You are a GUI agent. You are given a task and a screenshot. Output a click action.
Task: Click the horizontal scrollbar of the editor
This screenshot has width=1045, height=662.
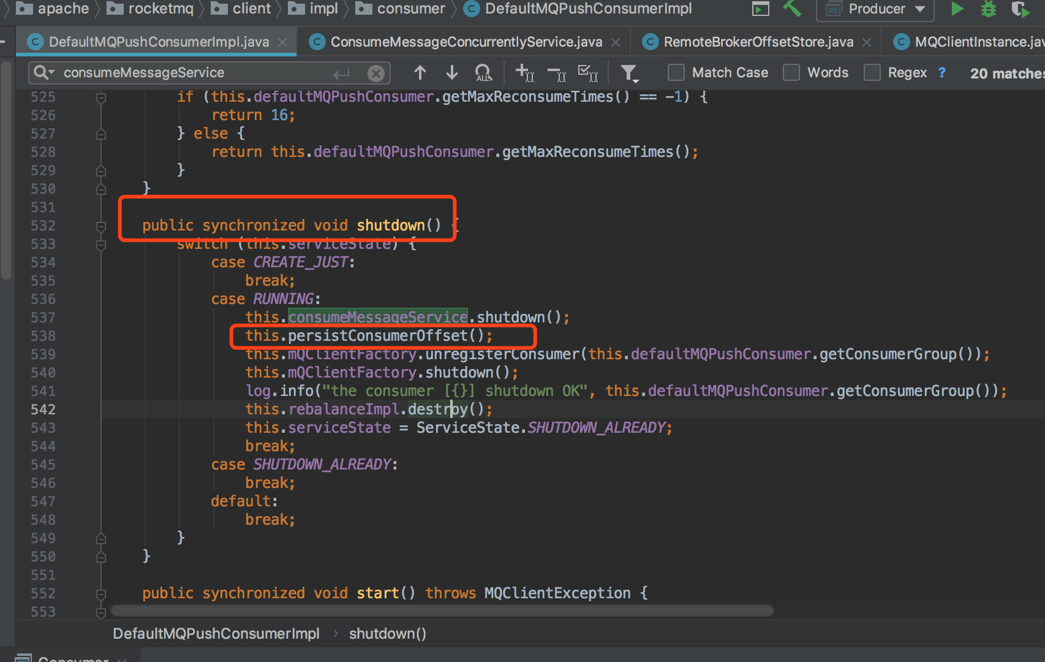pyautogui.click(x=441, y=611)
